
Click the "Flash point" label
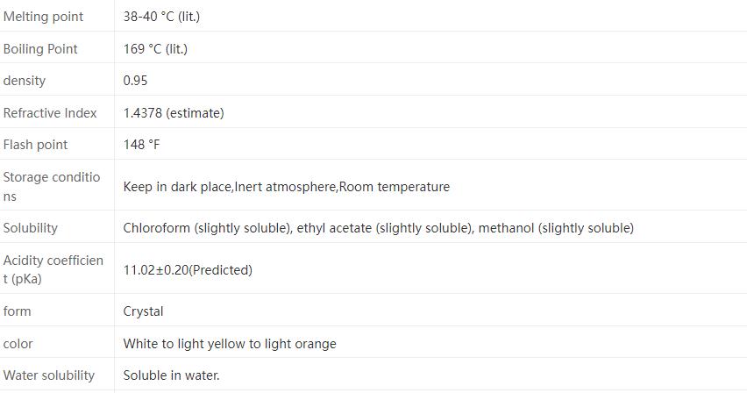point(35,145)
